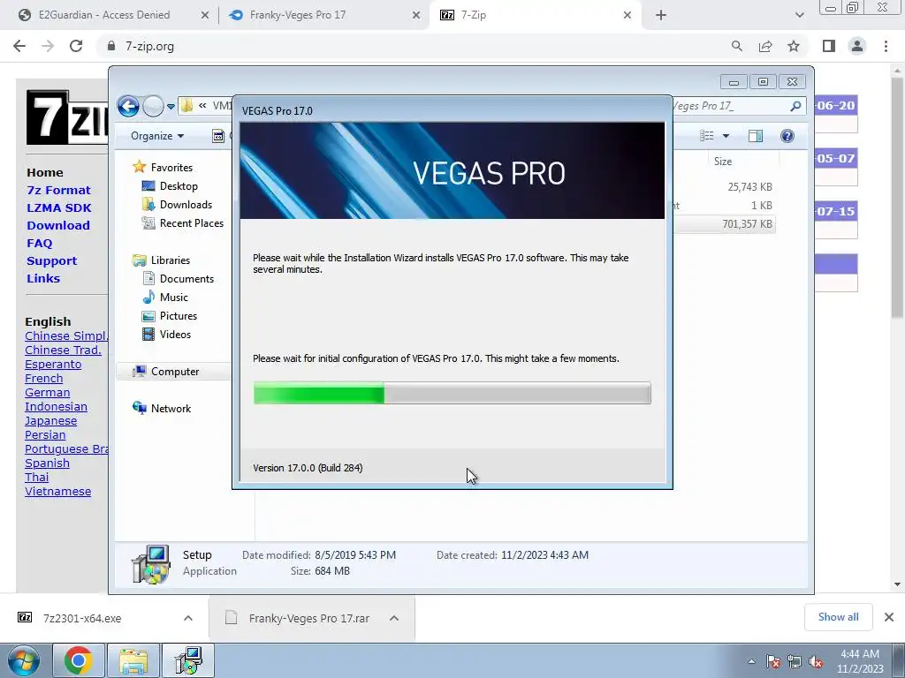Open Recent Places in navigation pane
The height and width of the screenshot is (678, 905).
click(191, 223)
